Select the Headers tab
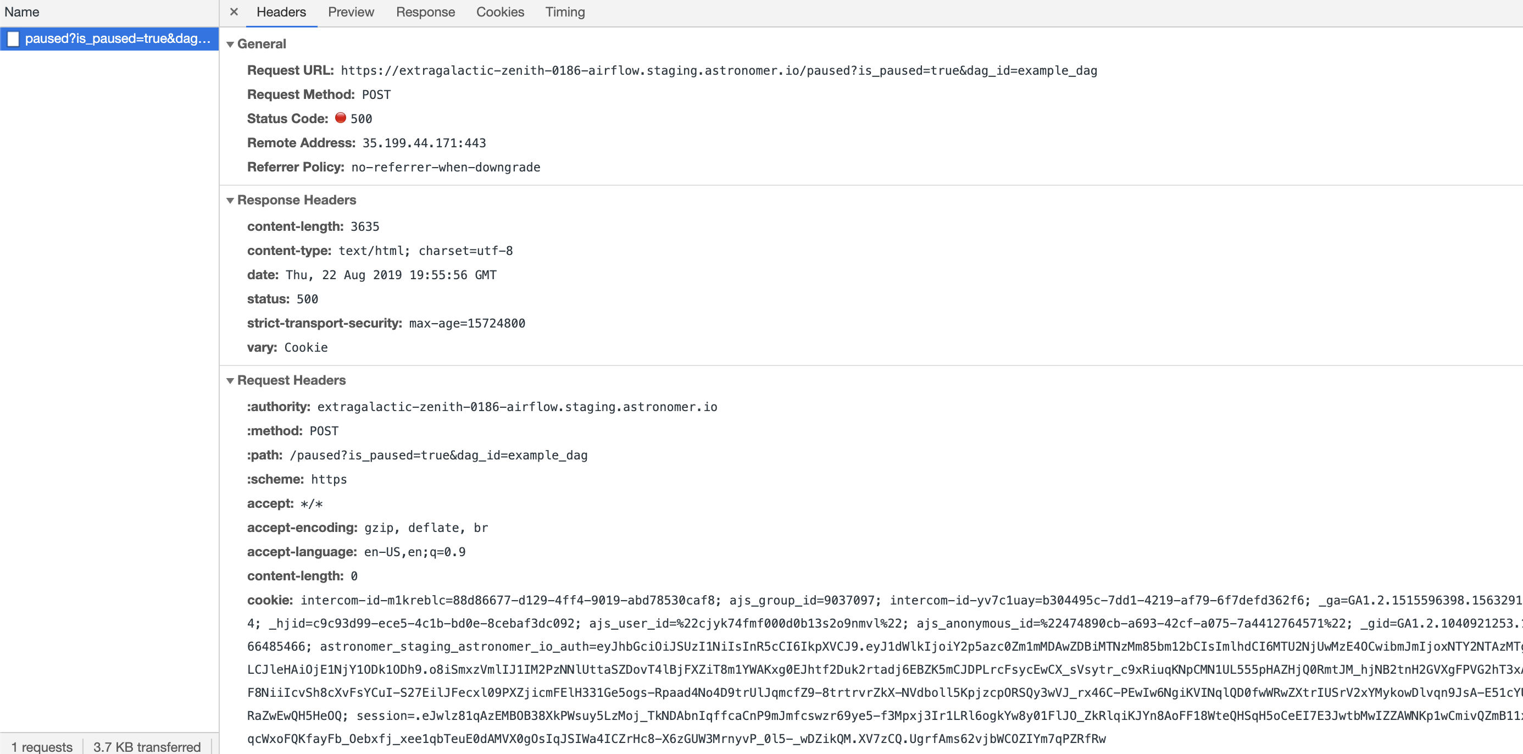The height and width of the screenshot is (754, 1523). [x=281, y=12]
